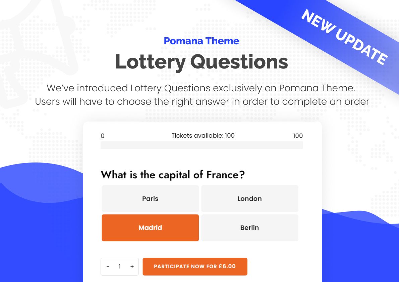Viewport: 399px width, 282px height.
Task: Click the 'capital of France' question text
Action: 173,175
